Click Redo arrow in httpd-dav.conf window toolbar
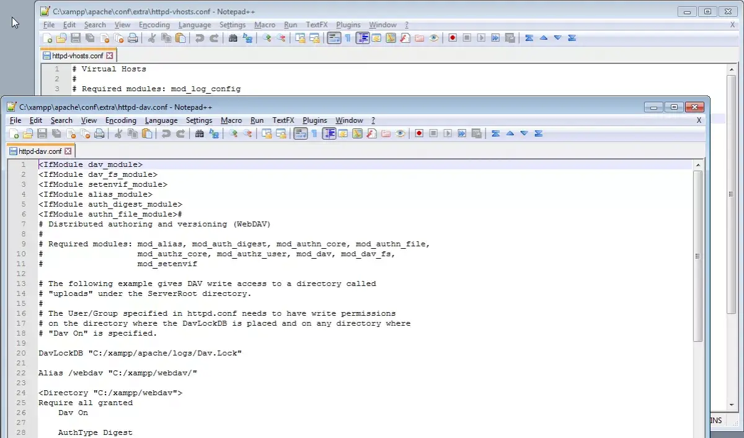This screenshot has width=744, height=438. coord(180,133)
